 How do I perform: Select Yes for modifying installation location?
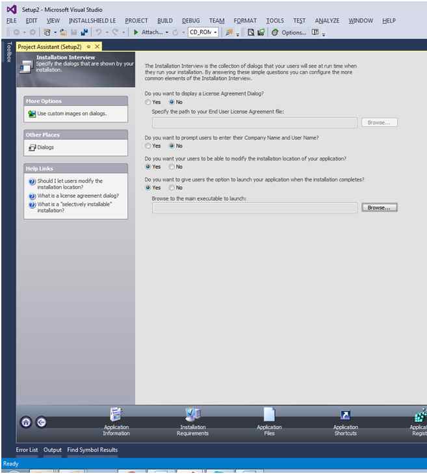[148, 167]
